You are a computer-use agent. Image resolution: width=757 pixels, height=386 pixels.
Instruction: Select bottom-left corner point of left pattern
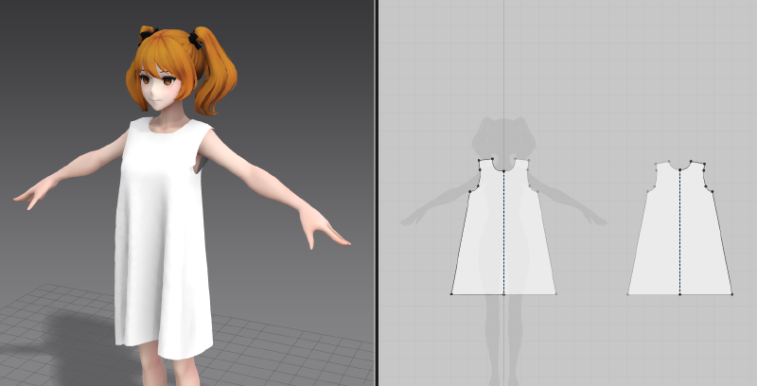[451, 293]
